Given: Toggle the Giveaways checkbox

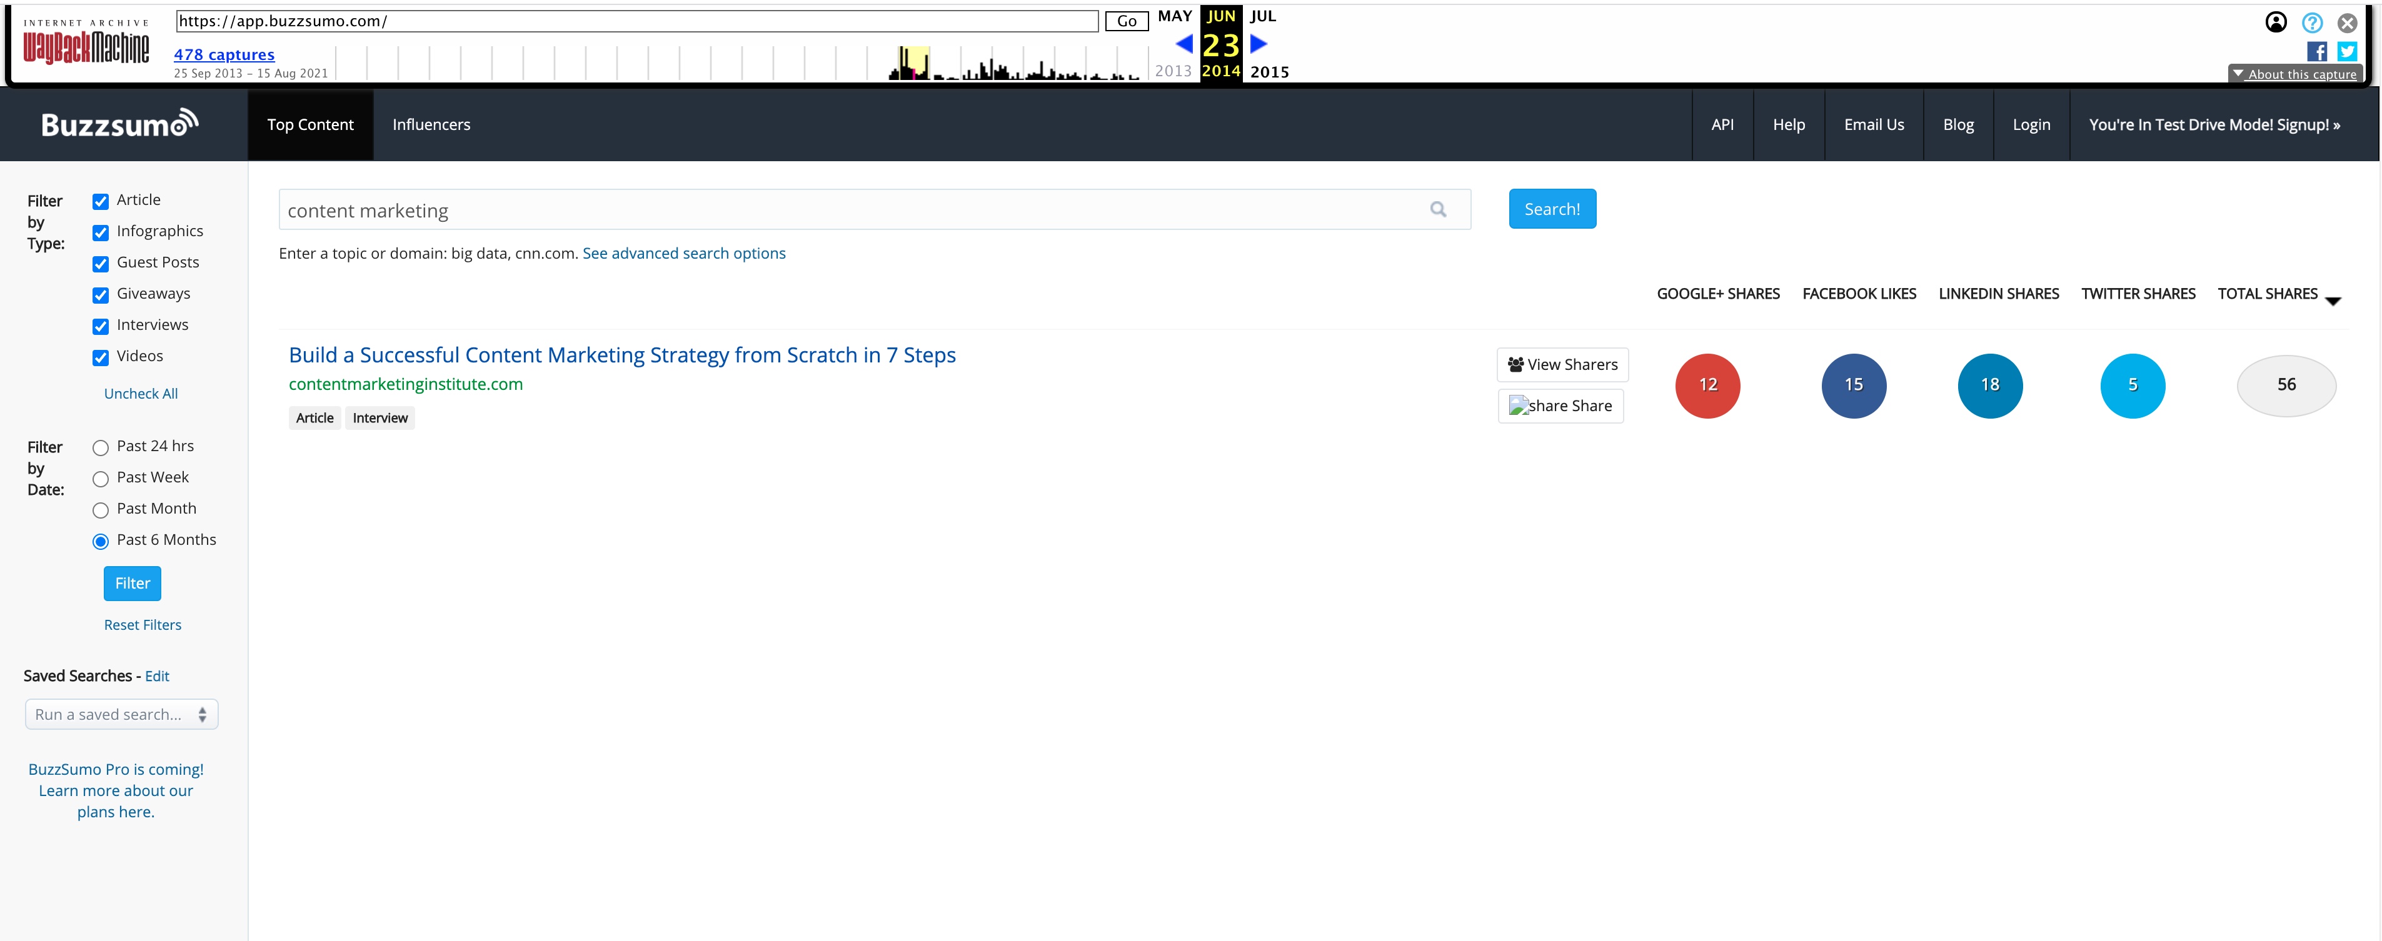Looking at the screenshot, I should pos(101,296).
